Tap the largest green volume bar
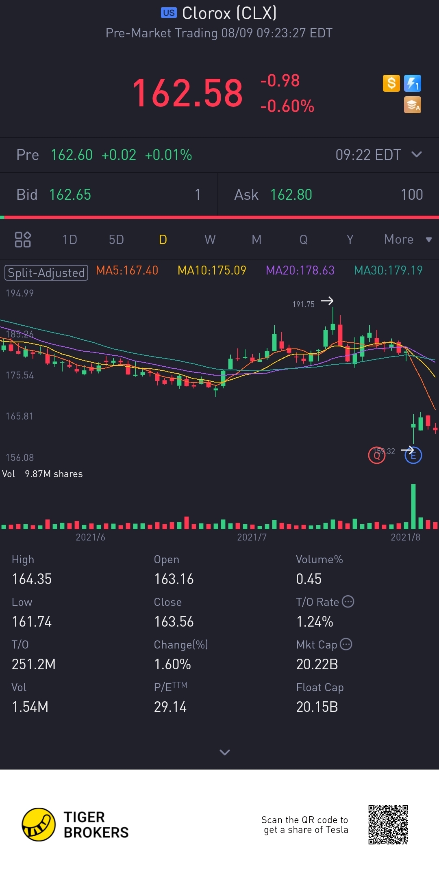Screen dimensions: 439x880 pos(413,506)
